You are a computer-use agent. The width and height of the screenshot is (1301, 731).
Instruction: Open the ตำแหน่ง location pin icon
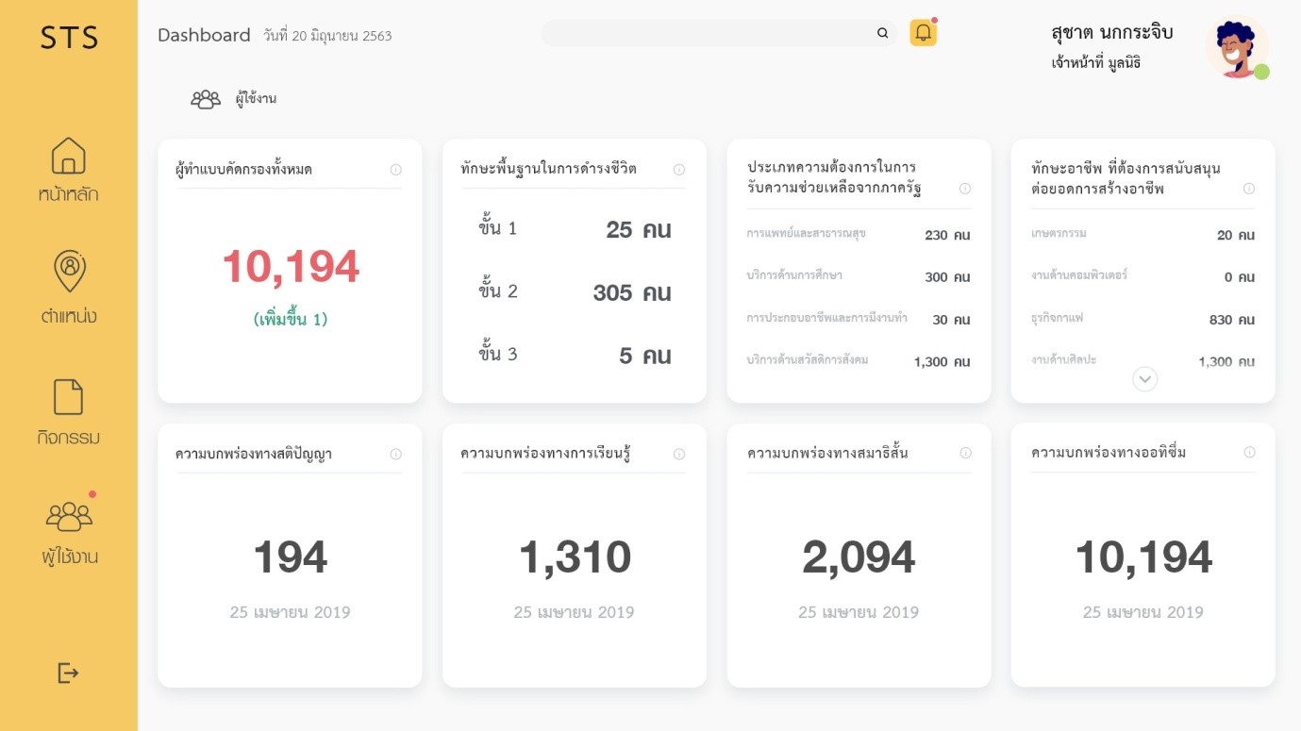pyautogui.click(x=69, y=272)
